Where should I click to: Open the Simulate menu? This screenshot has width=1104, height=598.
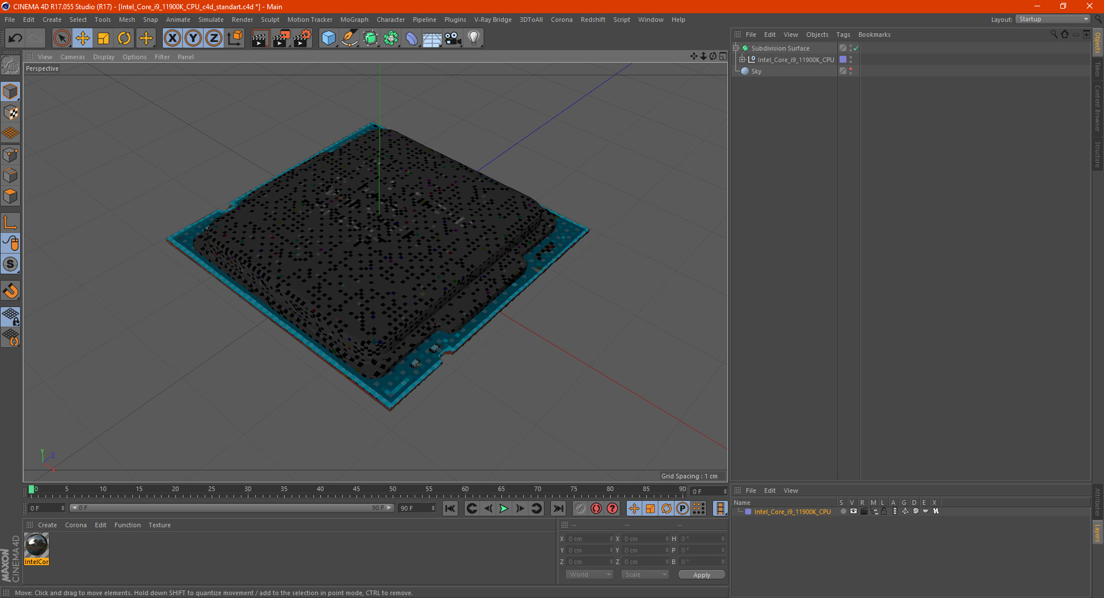point(211,20)
